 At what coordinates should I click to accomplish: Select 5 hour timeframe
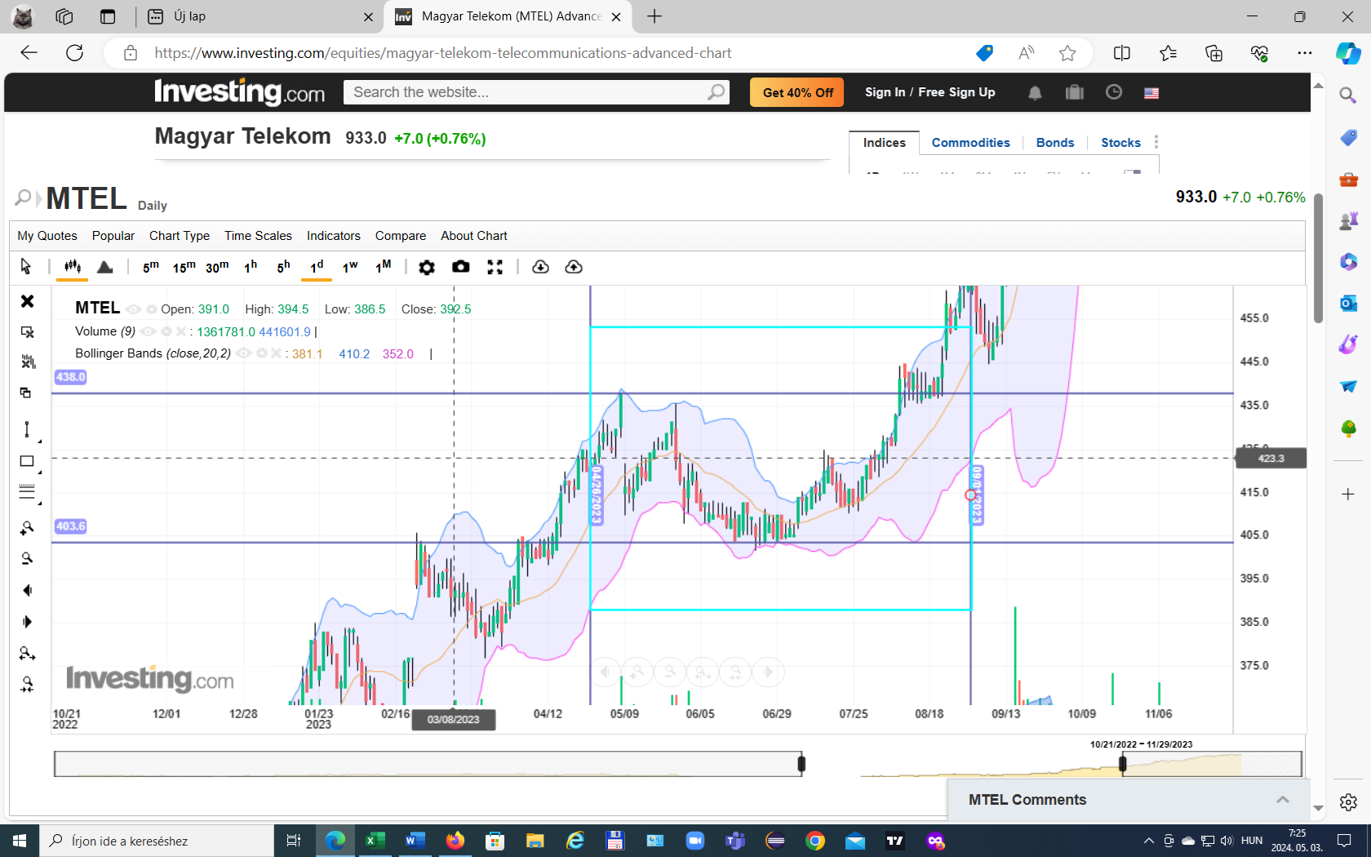pyautogui.click(x=283, y=266)
